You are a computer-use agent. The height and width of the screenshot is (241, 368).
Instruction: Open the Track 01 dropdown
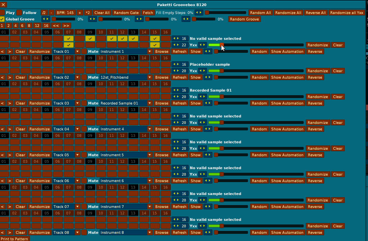coord(66,51)
